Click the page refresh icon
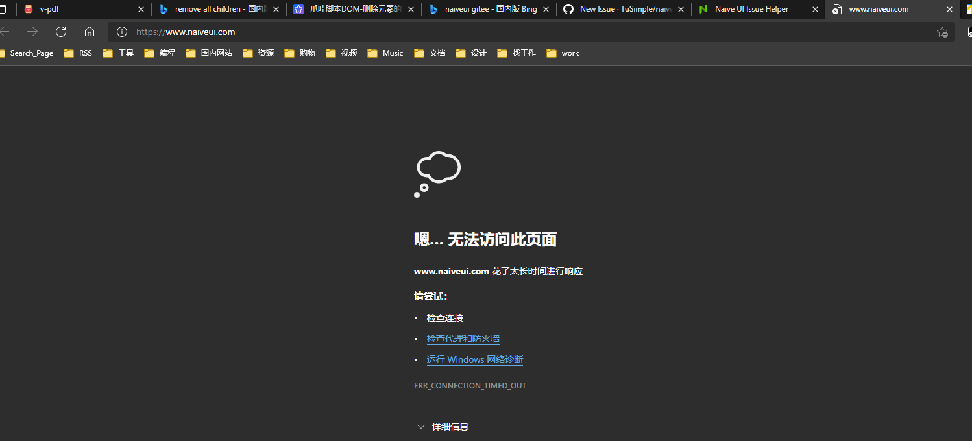The width and height of the screenshot is (972, 441). 60,31
